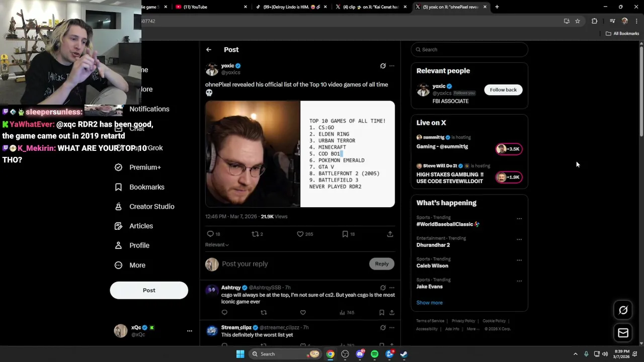The image size is (644, 362).
Task: Open more options for #WorldBaseballClassic trend
Action: coord(519,219)
